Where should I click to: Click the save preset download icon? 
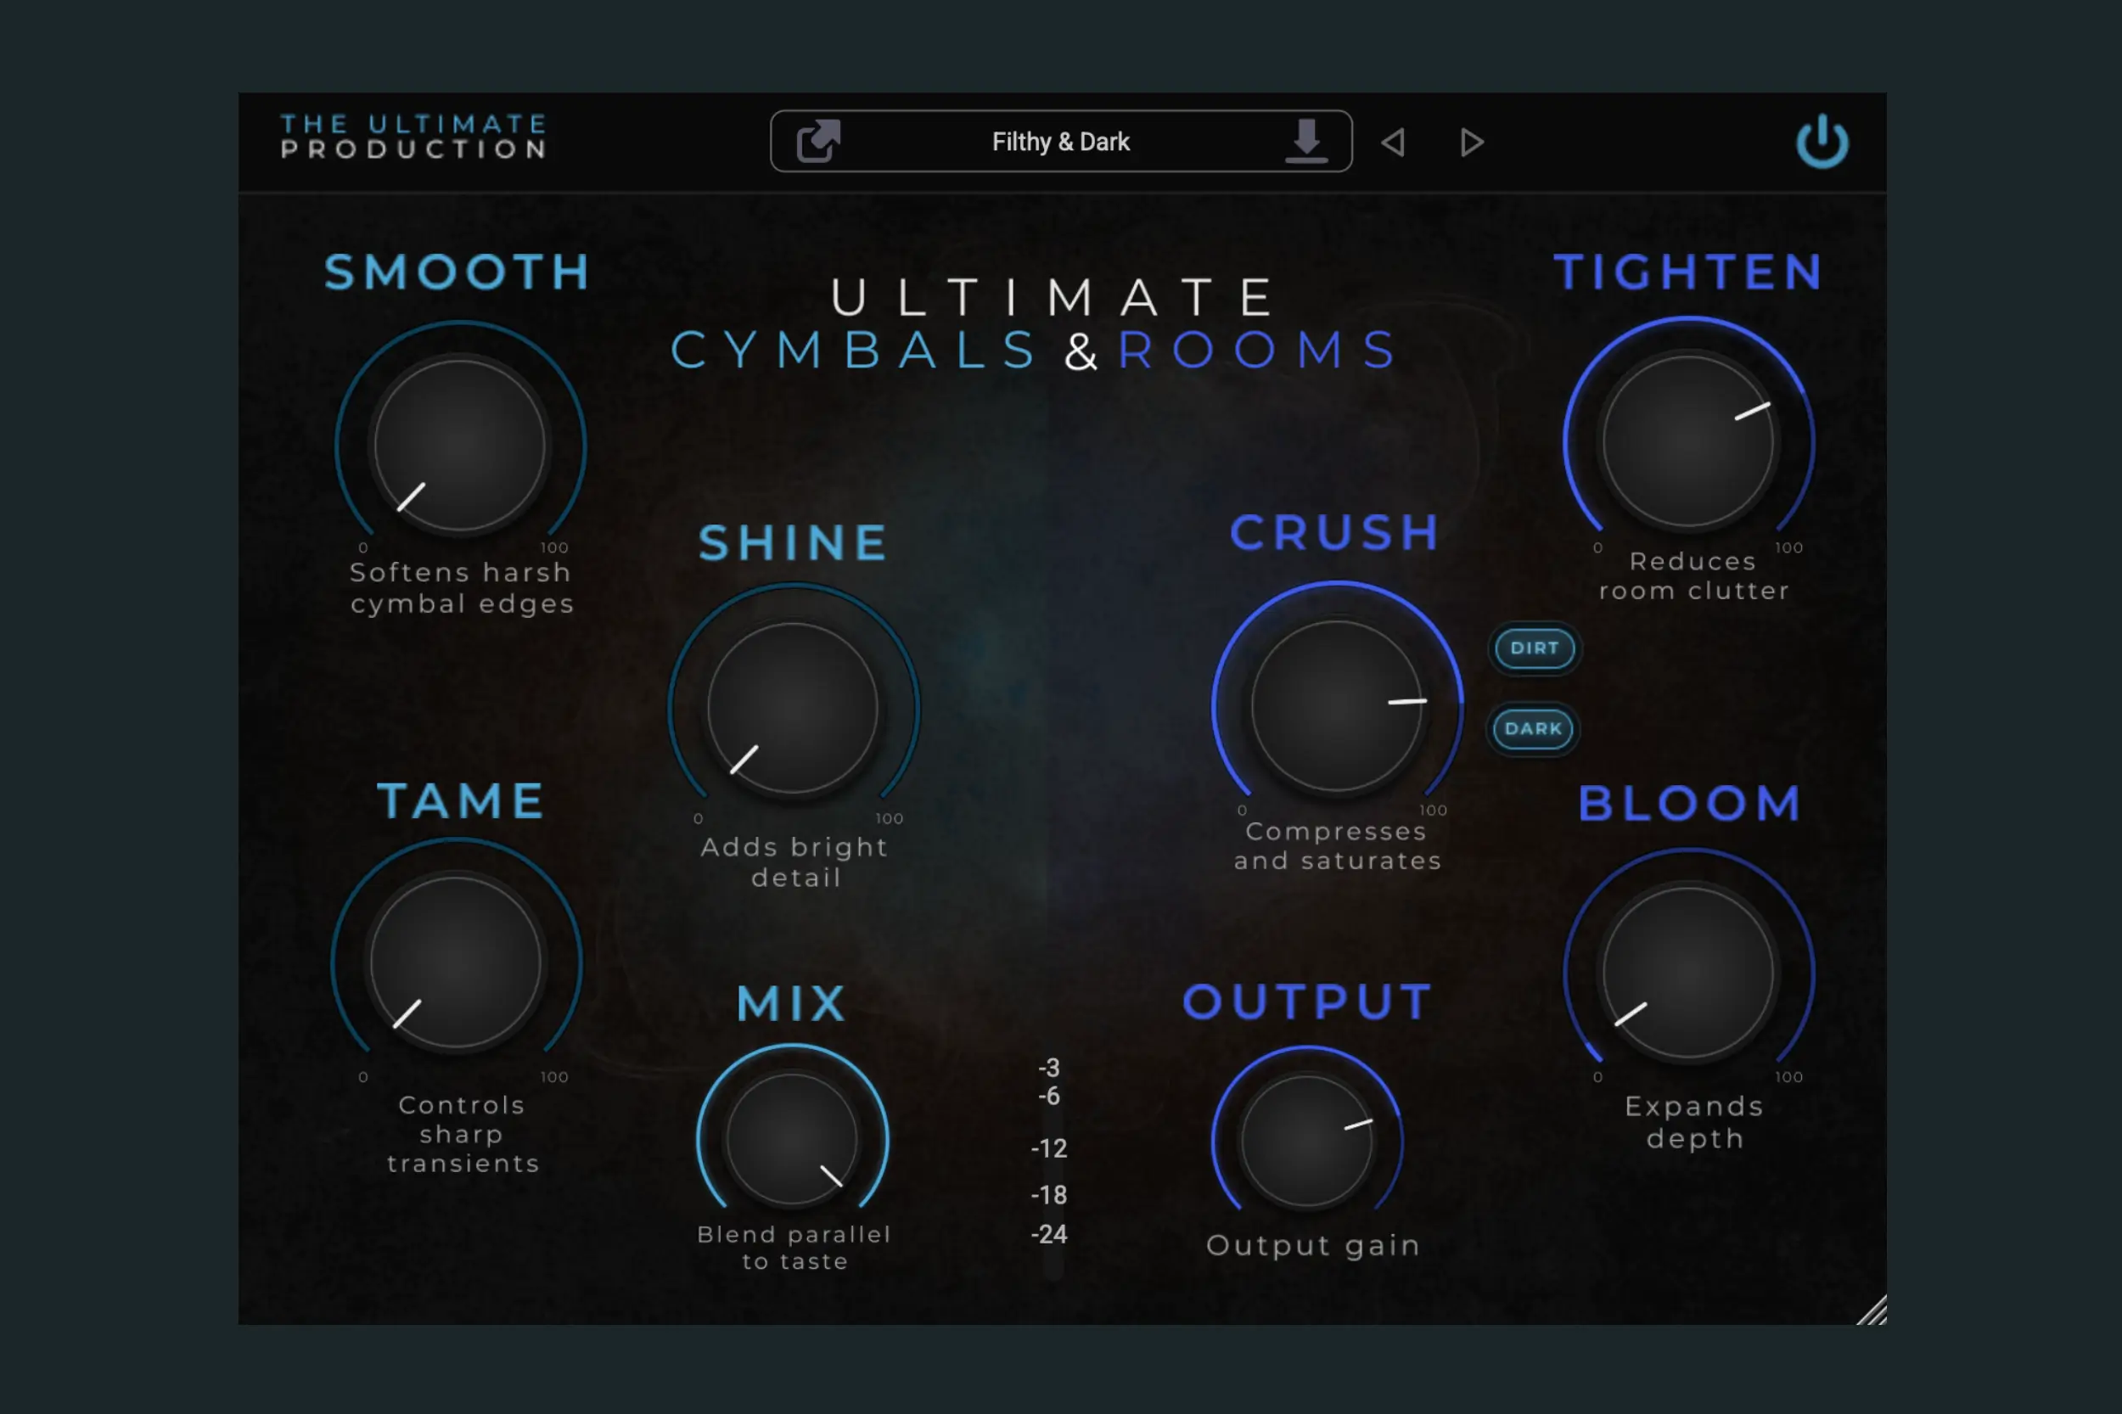pyautogui.click(x=1305, y=141)
